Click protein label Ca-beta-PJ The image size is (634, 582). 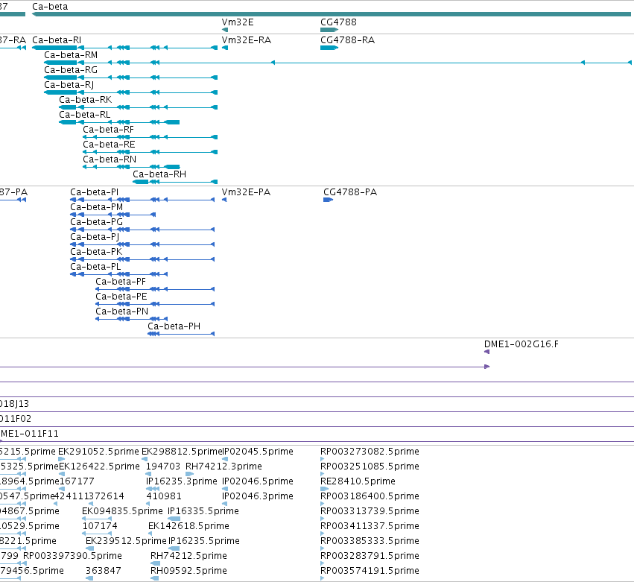95,237
